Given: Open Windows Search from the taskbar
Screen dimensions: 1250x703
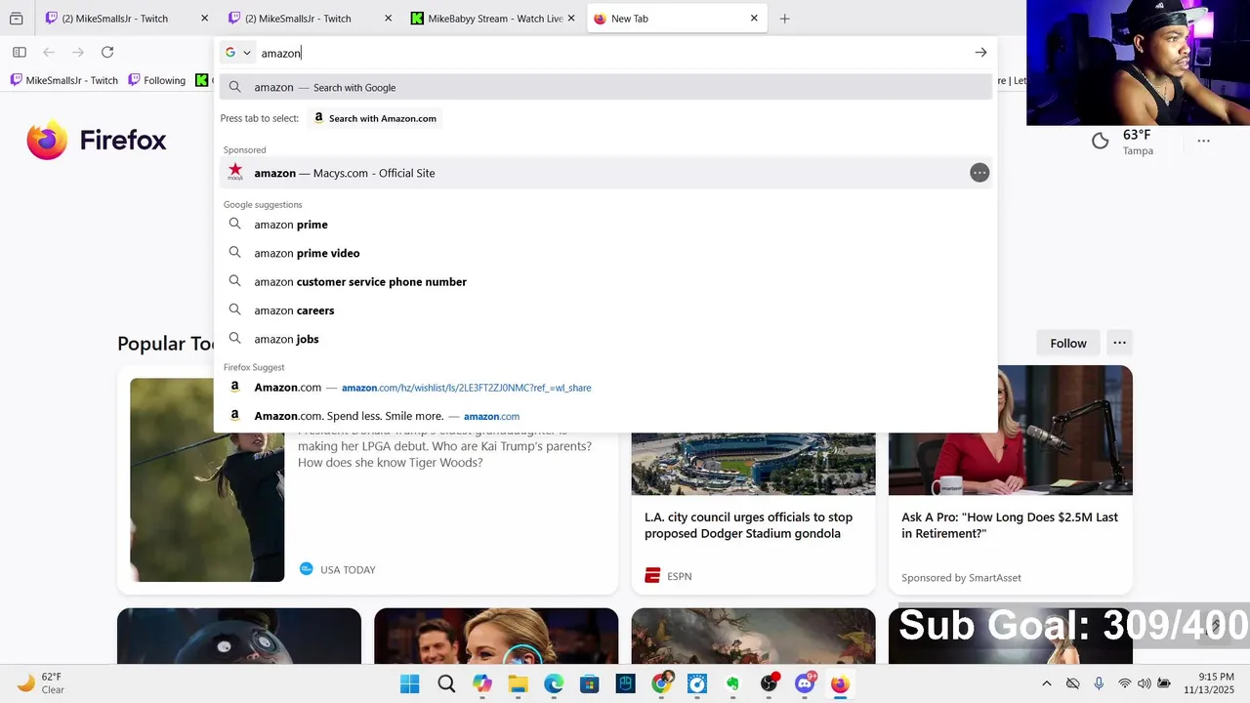Looking at the screenshot, I should (446, 683).
